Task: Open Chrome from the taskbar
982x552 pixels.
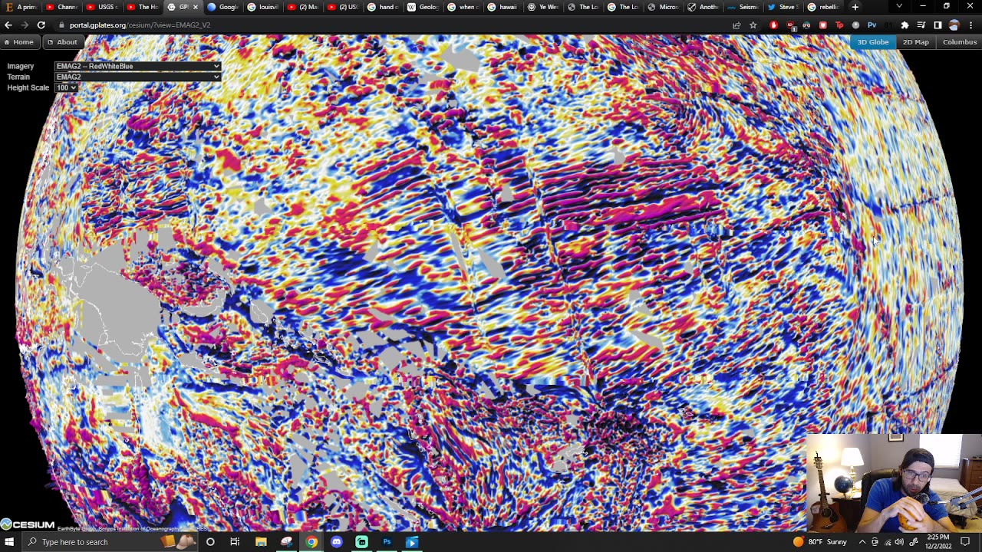Action: 311,542
